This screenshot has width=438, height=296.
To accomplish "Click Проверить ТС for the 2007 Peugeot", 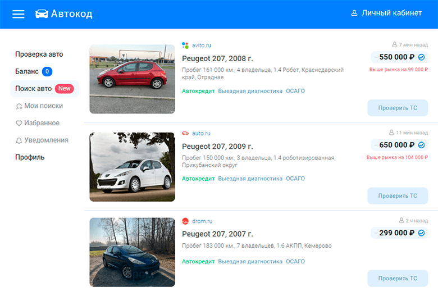I will (x=398, y=278).
